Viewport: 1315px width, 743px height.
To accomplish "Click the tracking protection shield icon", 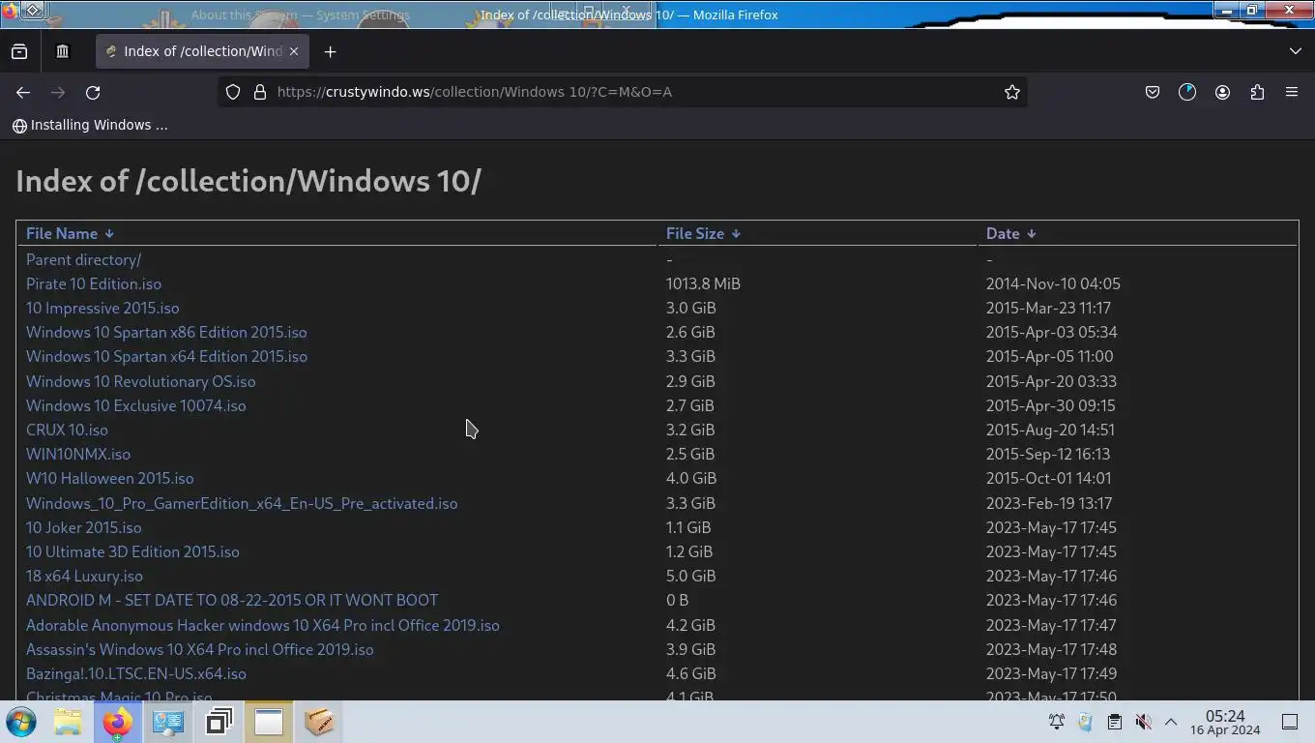I will (x=233, y=92).
